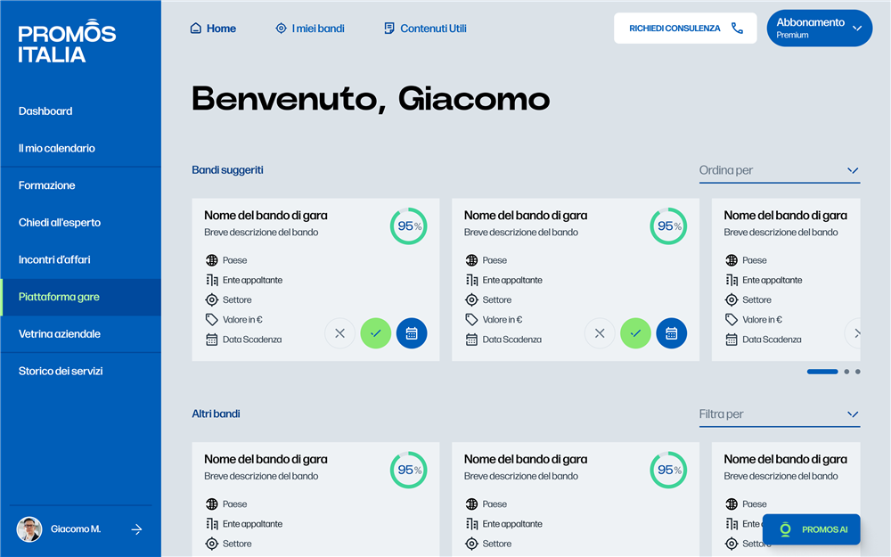This screenshot has height=557, width=891.
Task: Reject the second suggested bando with X
Action: [600, 333]
